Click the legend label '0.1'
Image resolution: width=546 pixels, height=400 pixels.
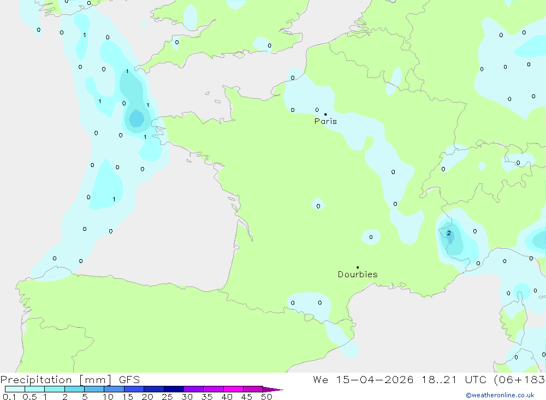point(9,397)
